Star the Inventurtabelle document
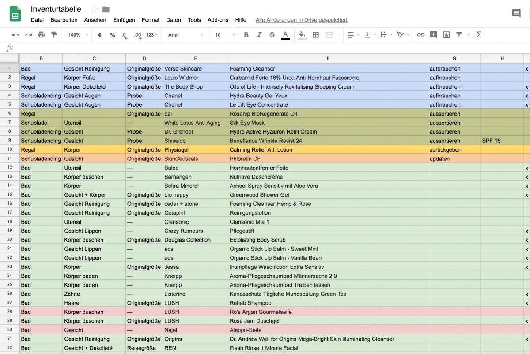This screenshot has width=530, height=354. pyautogui.click(x=94, y=9)
